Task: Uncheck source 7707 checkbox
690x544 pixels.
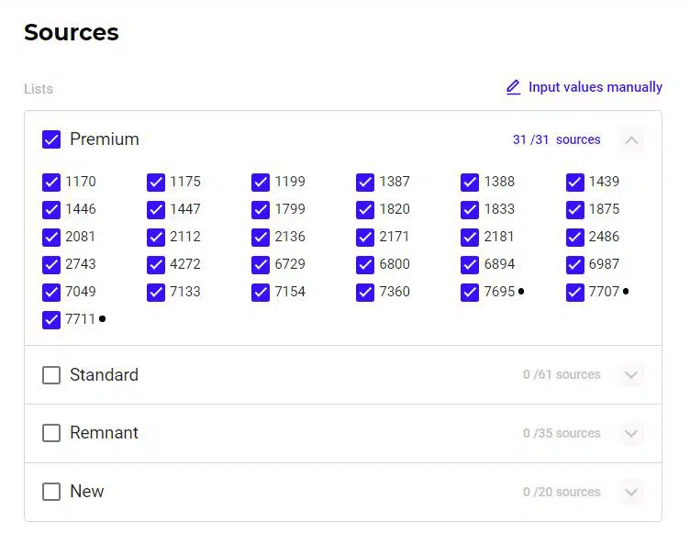Action: pos(574,292)
